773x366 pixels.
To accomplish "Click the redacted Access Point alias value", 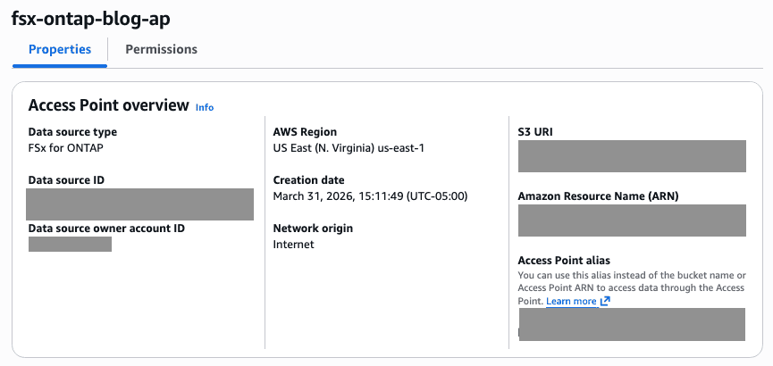I will click(632, 325).
